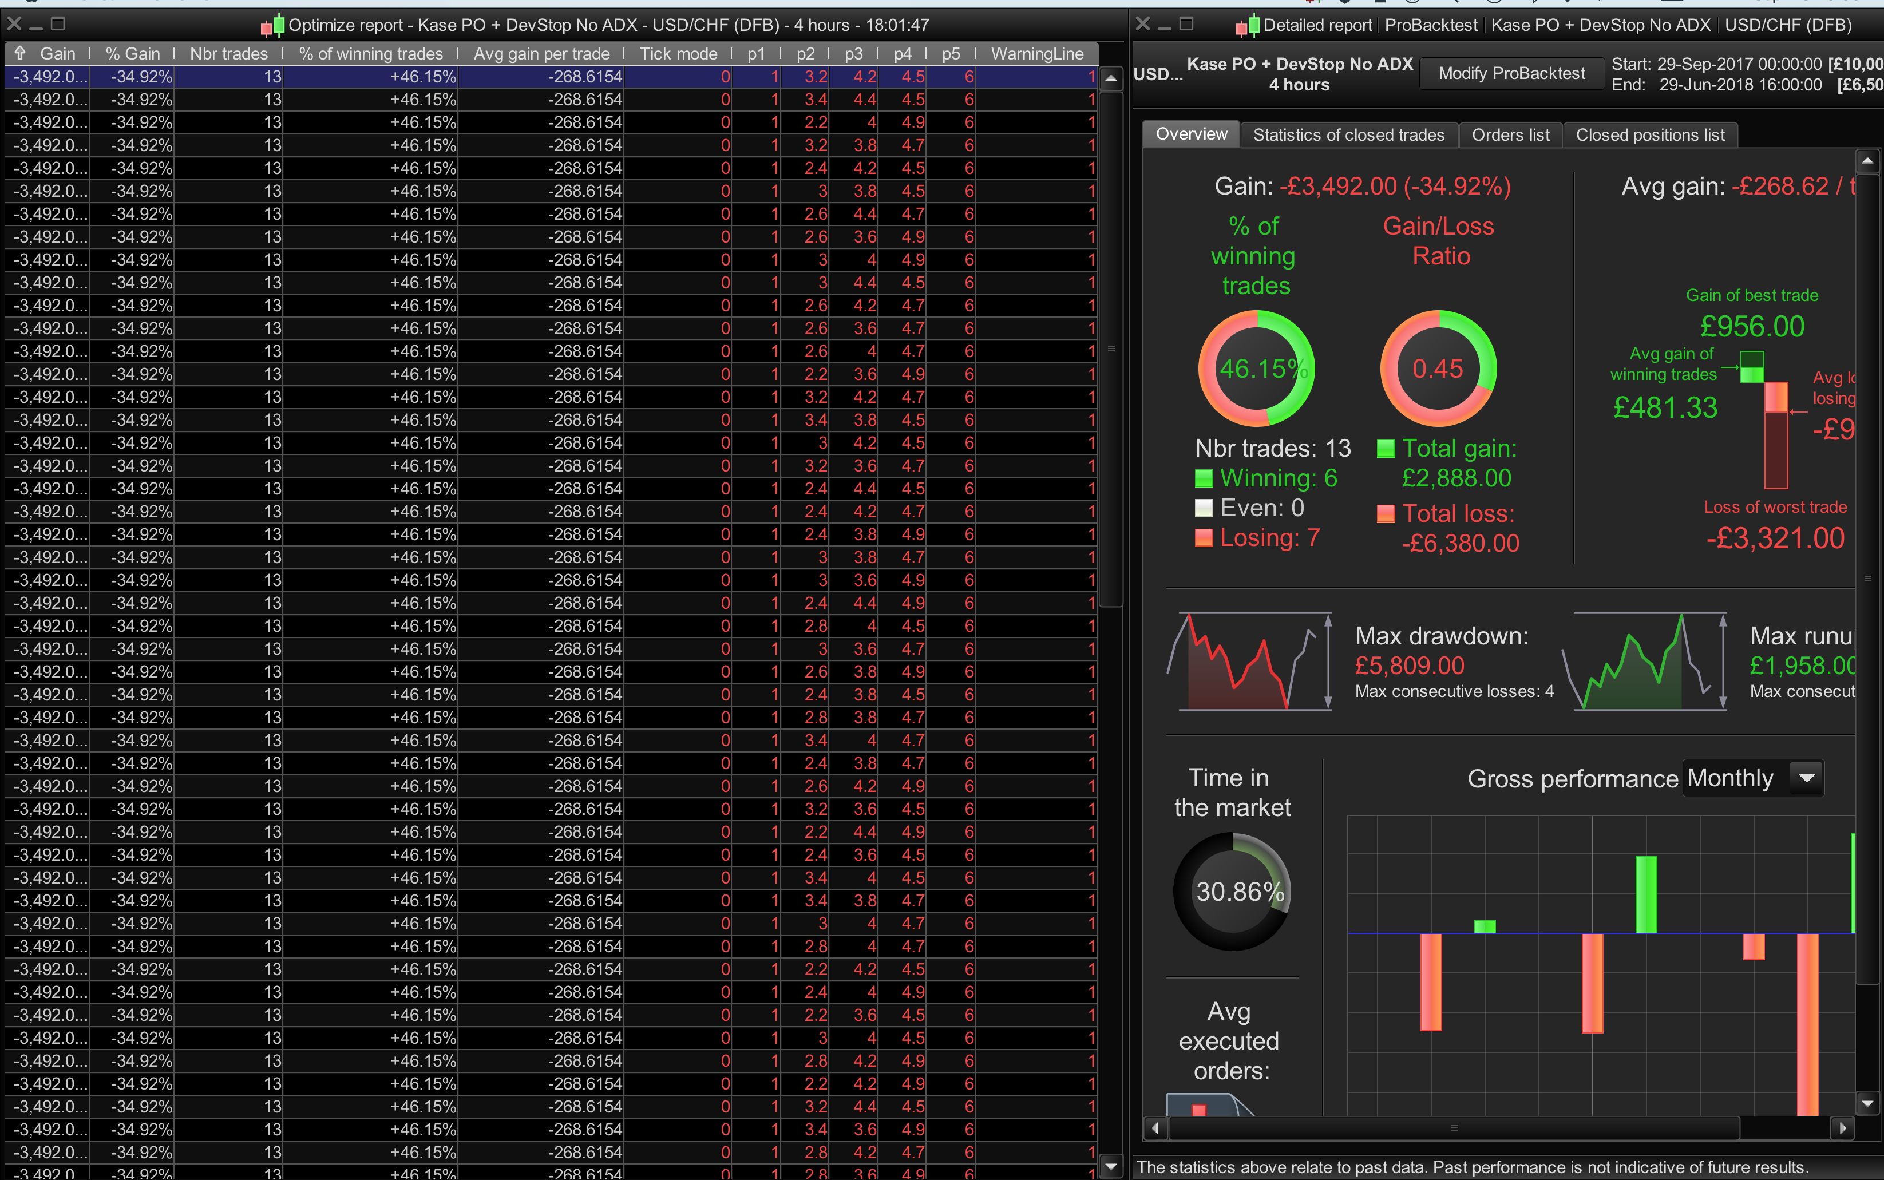The height and width of the screenshot is (1180, 1884).
Task: Open the Monthly gross performance dropdown
Action: pyautogui.click(x=1806, y=778)
